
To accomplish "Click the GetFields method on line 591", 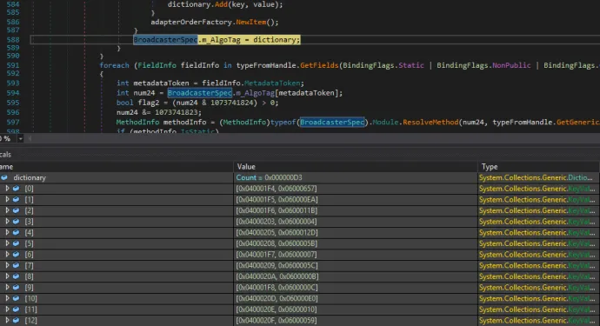I will [319, 65].
